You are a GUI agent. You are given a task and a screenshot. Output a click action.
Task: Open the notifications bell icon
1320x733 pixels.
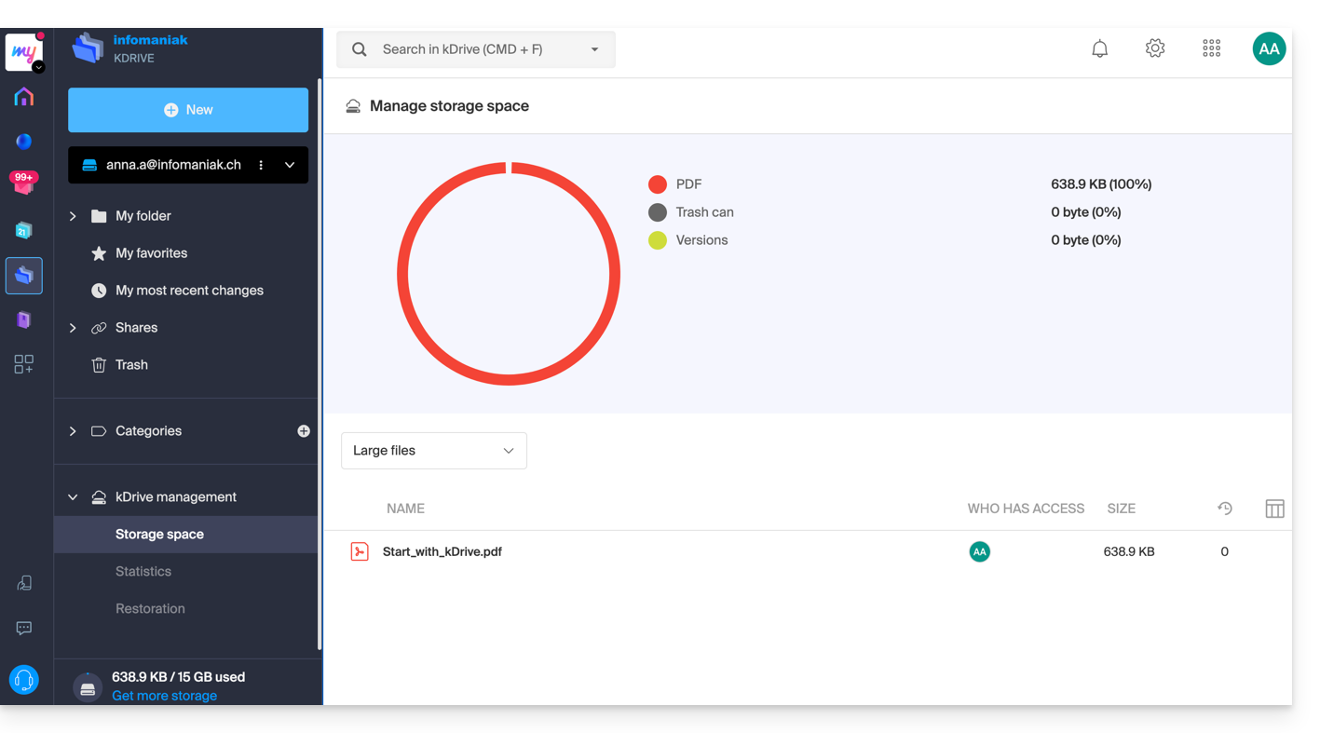click(1099, 49)
